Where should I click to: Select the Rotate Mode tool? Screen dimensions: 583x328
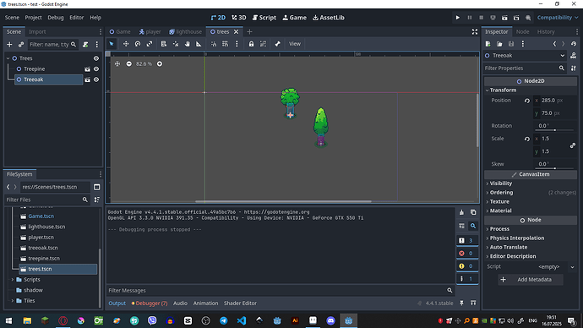point(138,44)
